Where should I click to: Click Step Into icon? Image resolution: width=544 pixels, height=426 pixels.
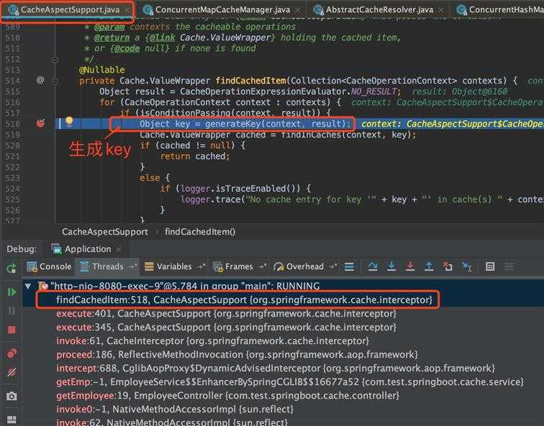391,266
